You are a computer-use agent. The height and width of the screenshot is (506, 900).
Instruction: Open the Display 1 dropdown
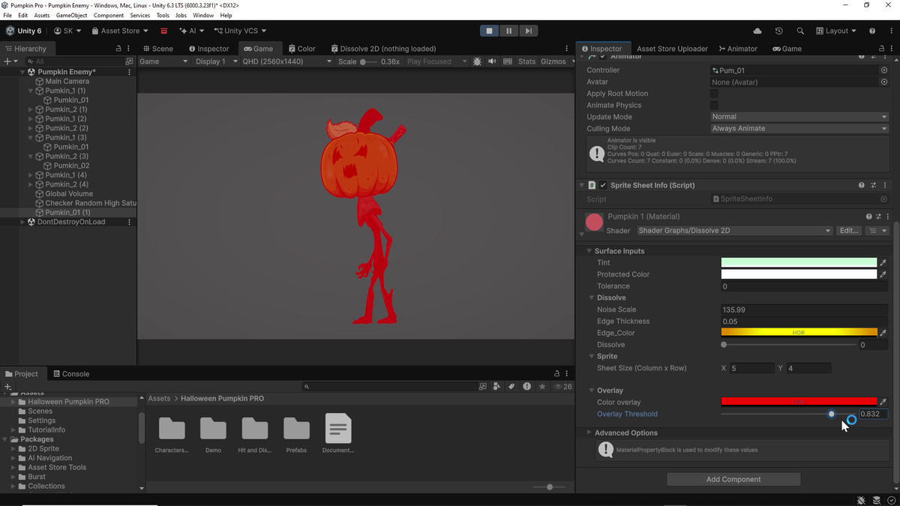click(215, 61)
